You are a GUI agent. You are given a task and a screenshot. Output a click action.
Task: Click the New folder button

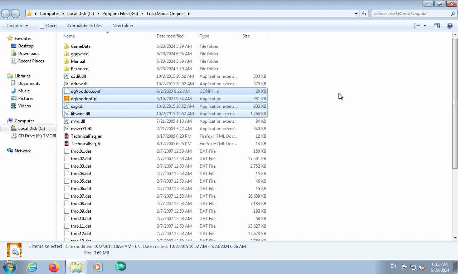point(123,26)
